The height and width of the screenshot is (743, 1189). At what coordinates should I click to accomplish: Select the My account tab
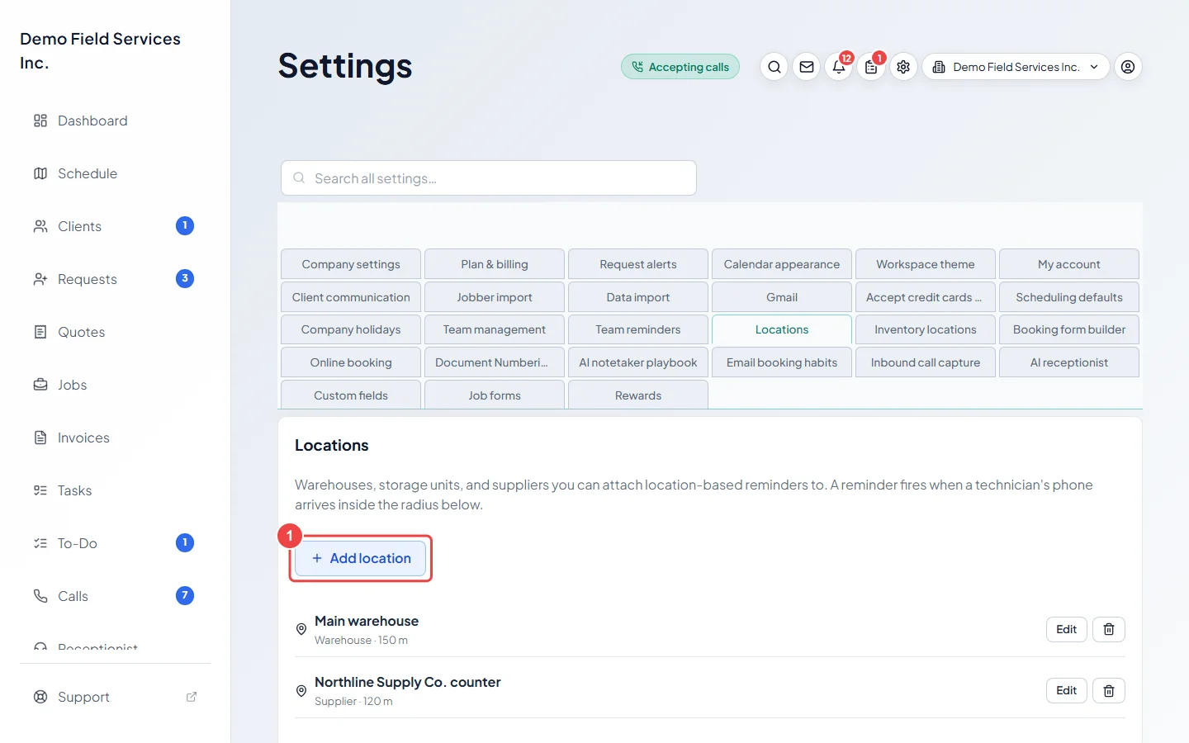(x=1069, y=264)
